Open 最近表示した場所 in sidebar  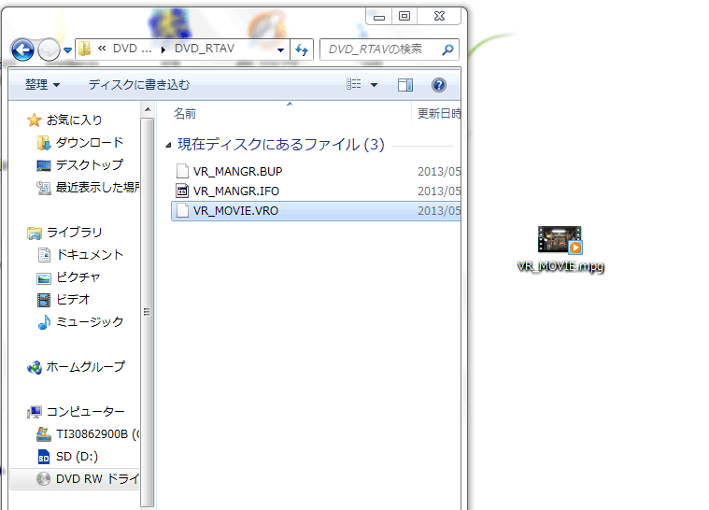[x=97, y=187]
